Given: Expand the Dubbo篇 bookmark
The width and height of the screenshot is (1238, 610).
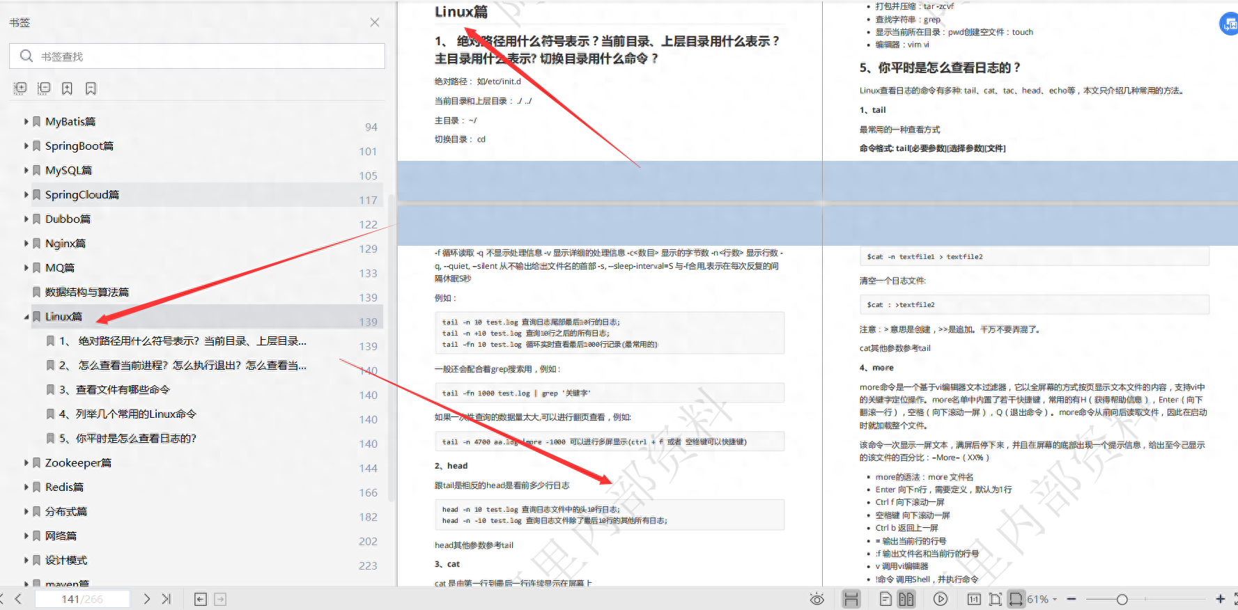Looking at the screenshot, I should click(x=26, y=219).
